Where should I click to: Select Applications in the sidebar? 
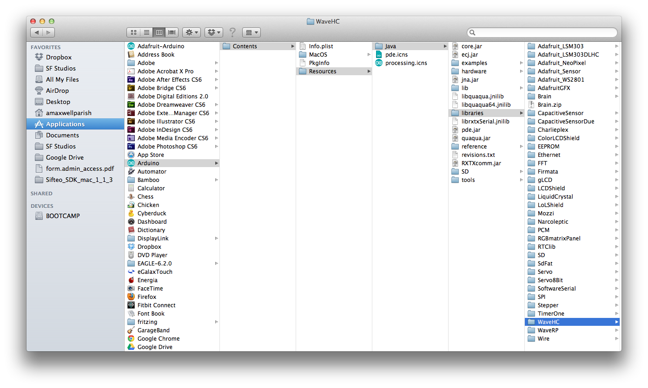click(x=75, y=124)
